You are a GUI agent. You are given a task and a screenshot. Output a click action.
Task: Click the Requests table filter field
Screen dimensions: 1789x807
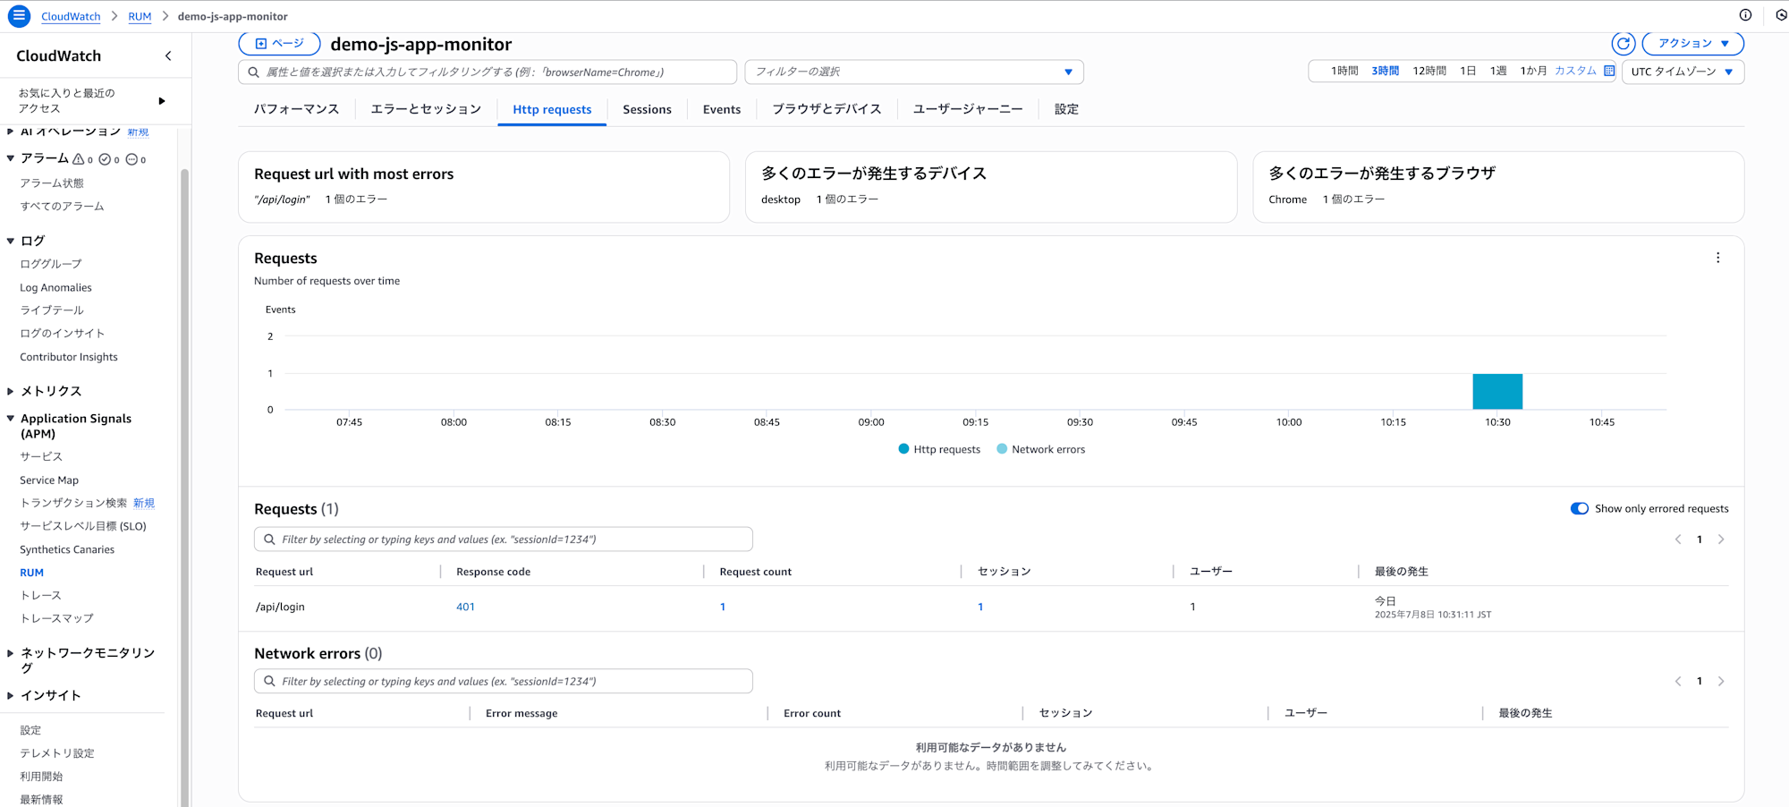click(x=504, y=539)
